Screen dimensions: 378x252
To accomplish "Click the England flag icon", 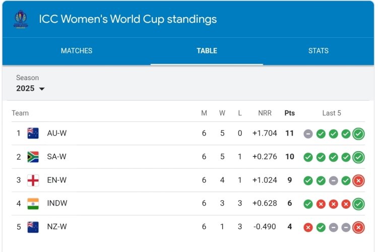I will (33, 180).
